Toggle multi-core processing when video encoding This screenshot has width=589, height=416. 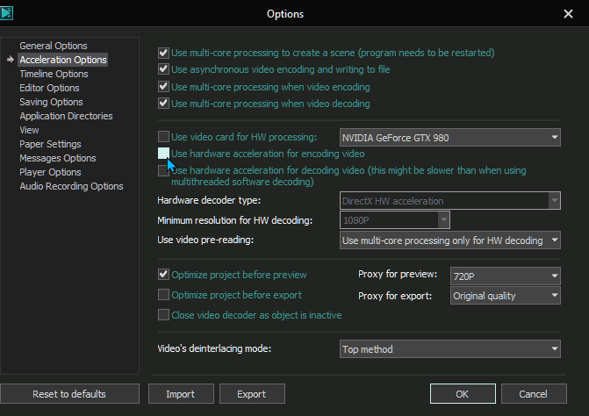click(x=163, y=87)
